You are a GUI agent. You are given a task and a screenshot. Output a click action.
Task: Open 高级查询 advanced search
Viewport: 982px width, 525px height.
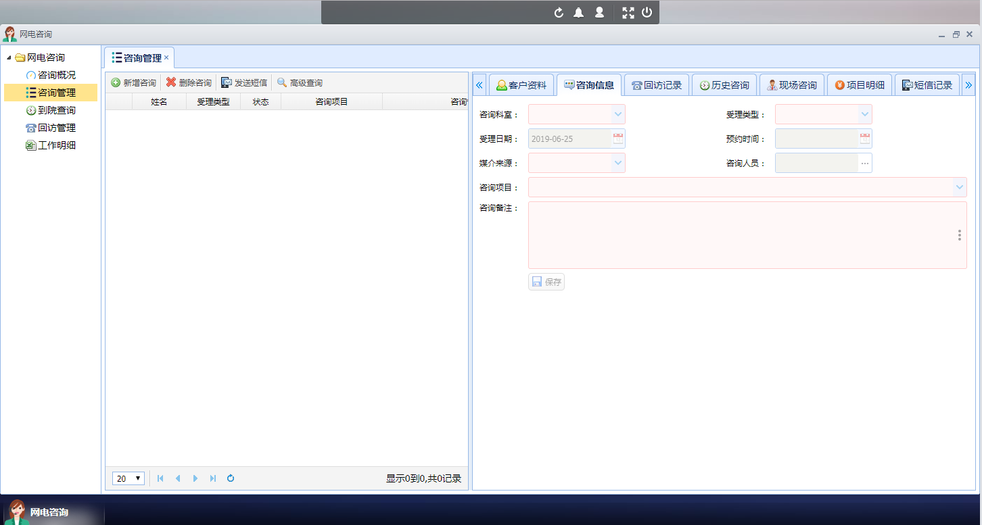click(x=300, y=83)
